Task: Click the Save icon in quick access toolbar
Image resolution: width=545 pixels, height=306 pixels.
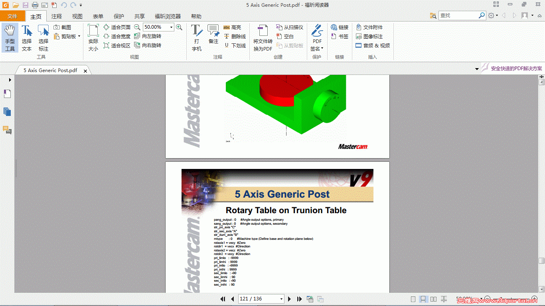Action: [26, 5]
